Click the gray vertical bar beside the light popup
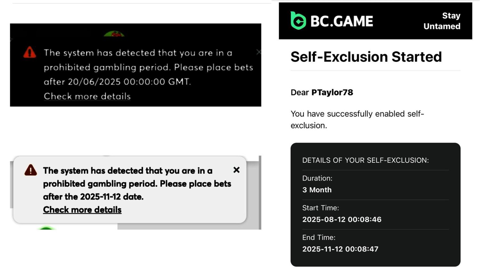 [x=260, y=192]
